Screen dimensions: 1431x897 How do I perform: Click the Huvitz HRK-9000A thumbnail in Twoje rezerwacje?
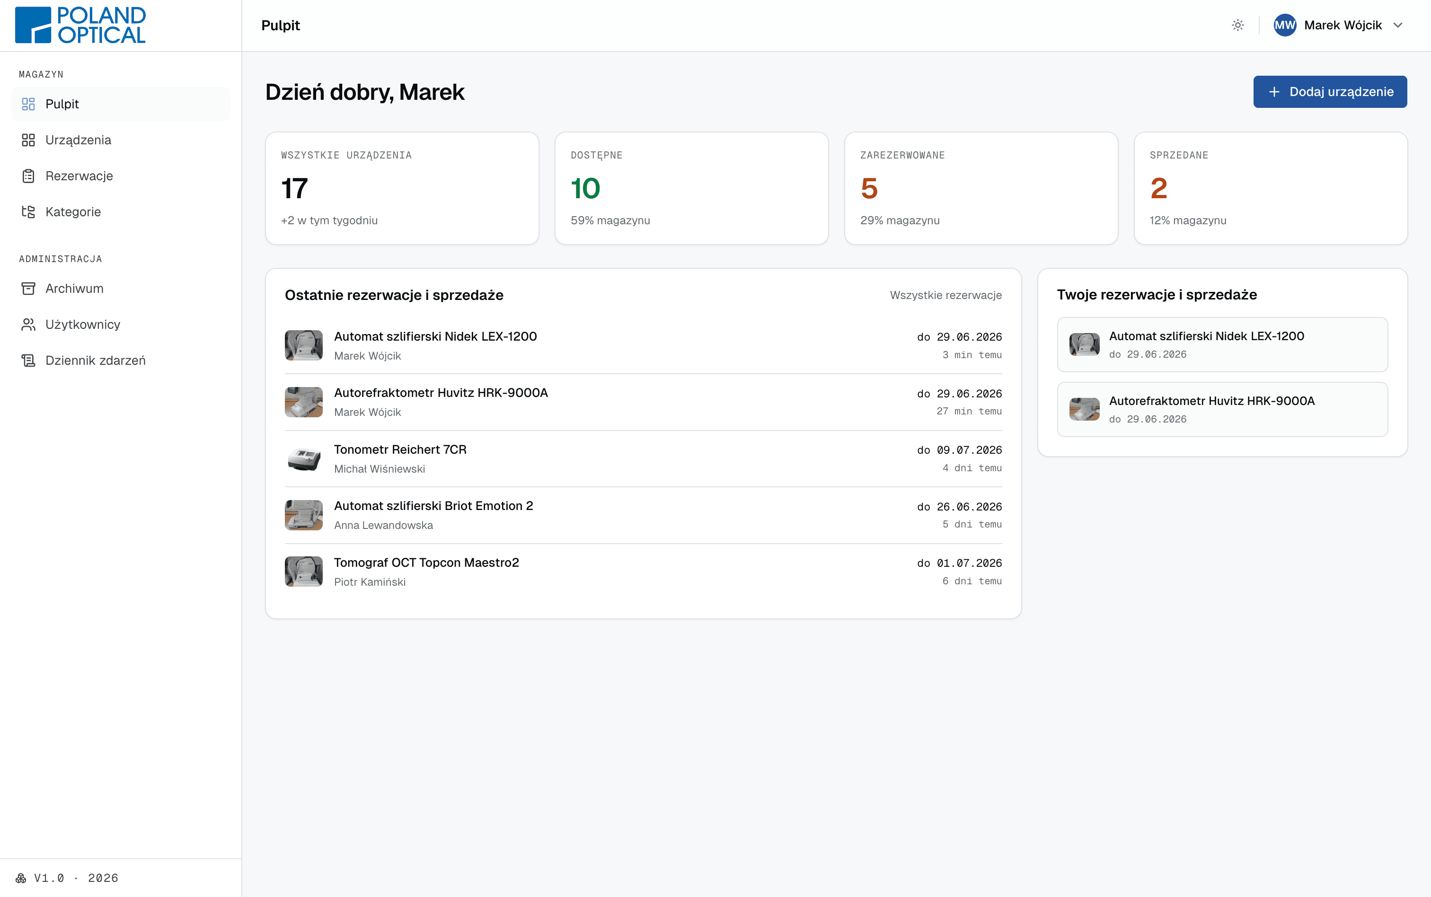pos(1085,409)
